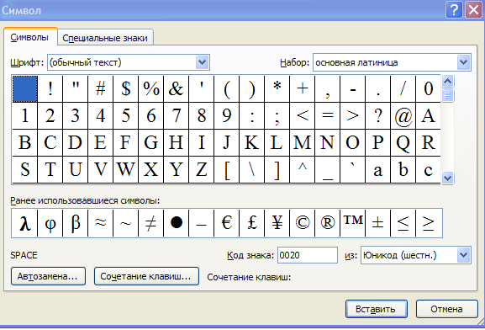Choose the not-equal ≠ symbol

150,223
